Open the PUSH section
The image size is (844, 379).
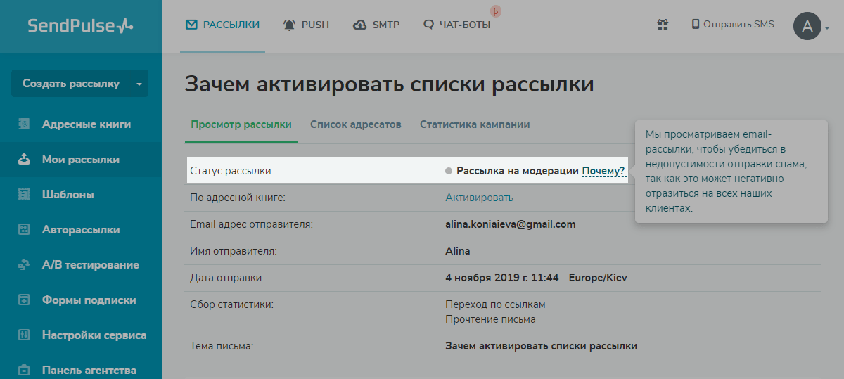tap(306, 25)
